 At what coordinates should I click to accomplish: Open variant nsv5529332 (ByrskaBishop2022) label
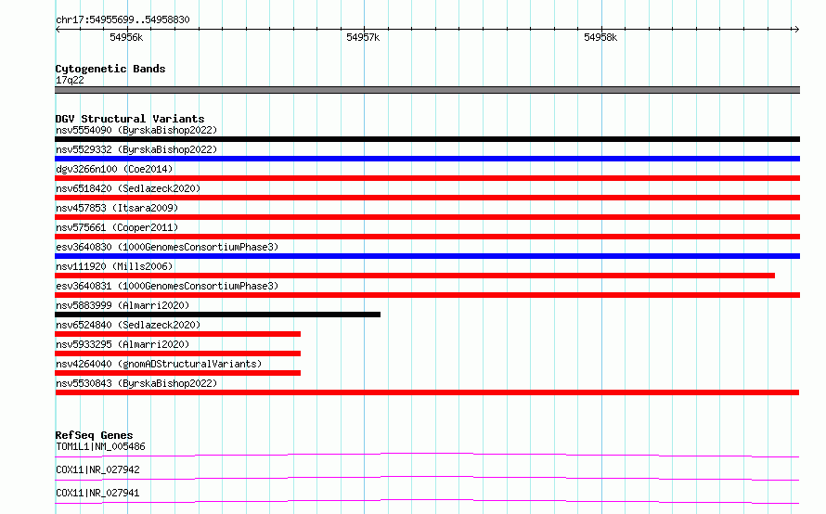136,149
